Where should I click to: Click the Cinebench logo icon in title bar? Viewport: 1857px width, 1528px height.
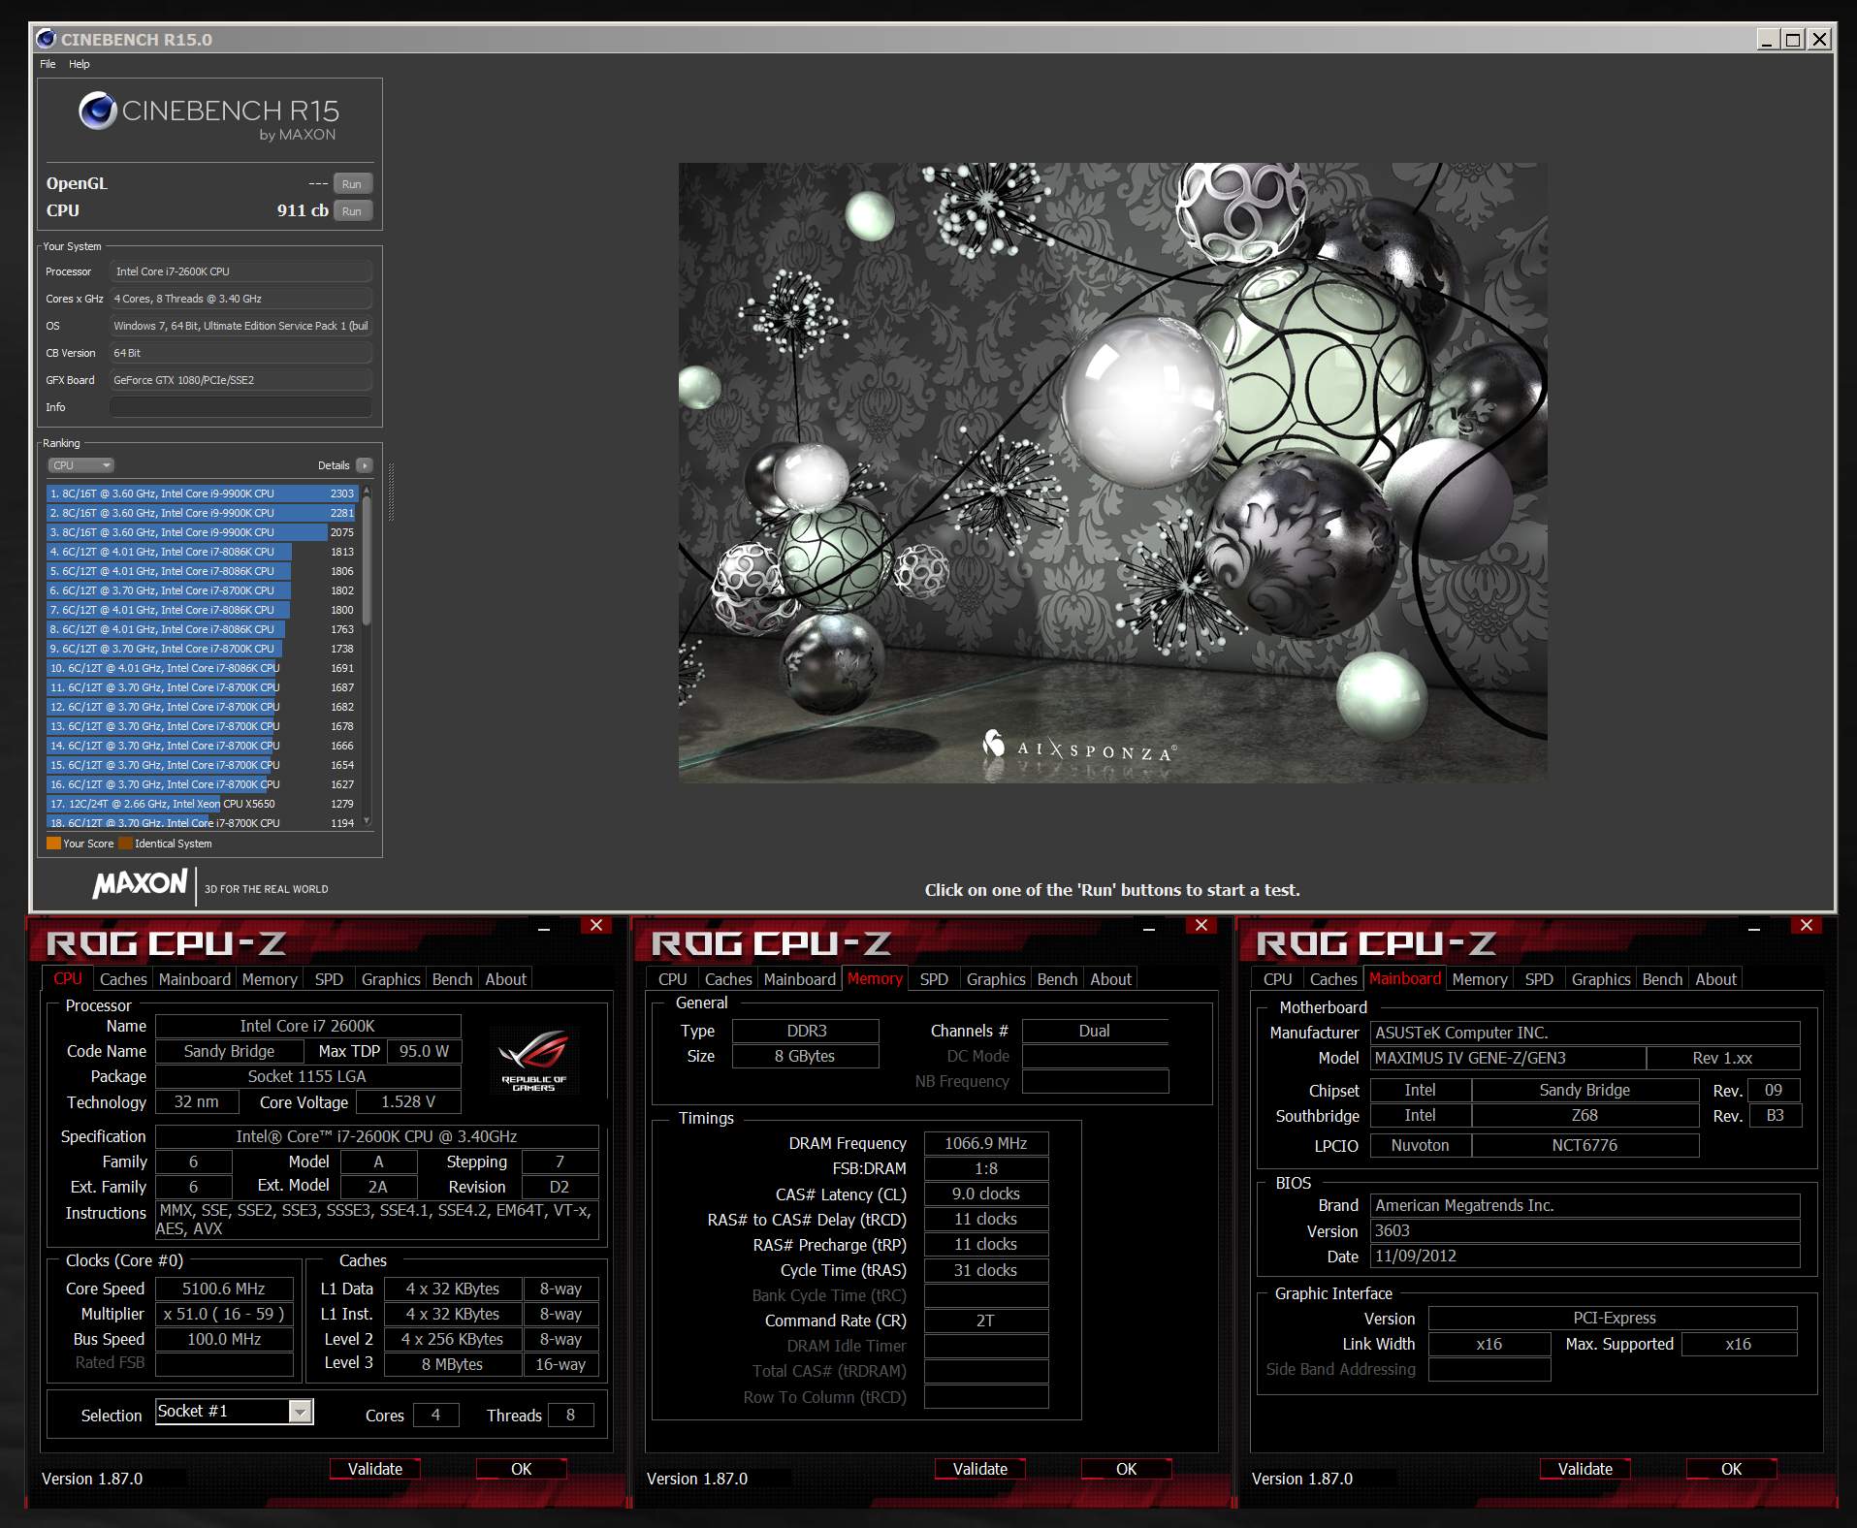[46, 39]
